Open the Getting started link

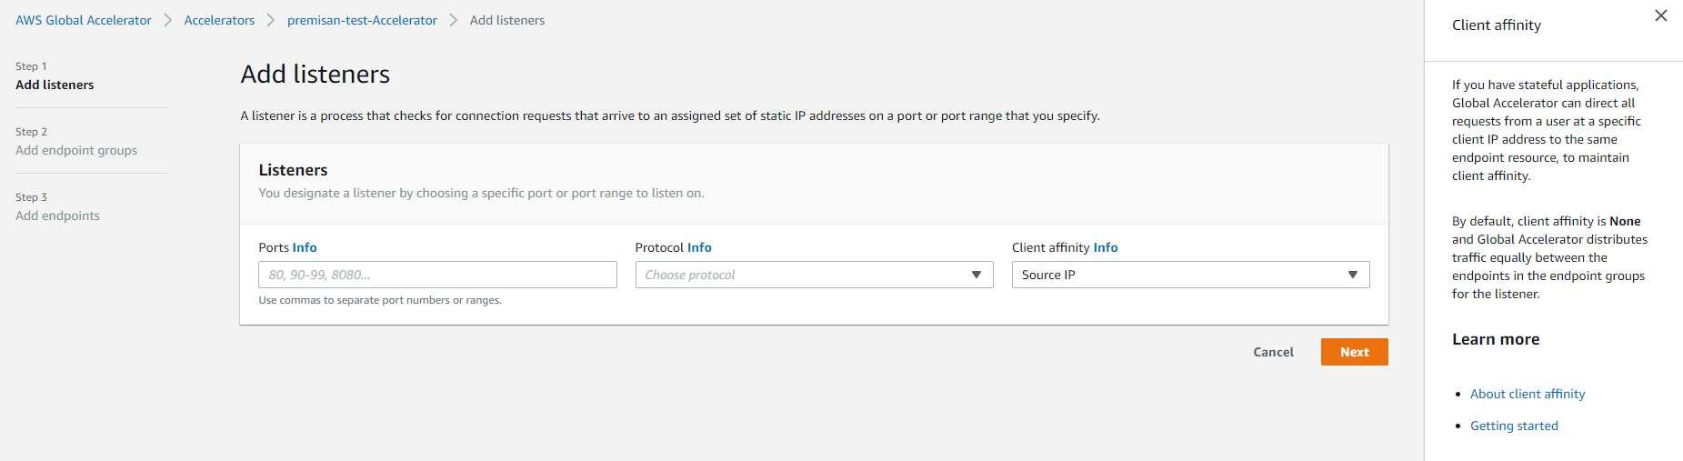[x=1514, y=426]
